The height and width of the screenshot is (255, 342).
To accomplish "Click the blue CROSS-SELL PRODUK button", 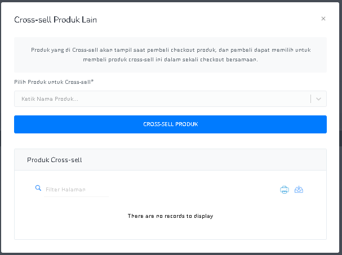I will pyautogui.click(x=170, y=124).
